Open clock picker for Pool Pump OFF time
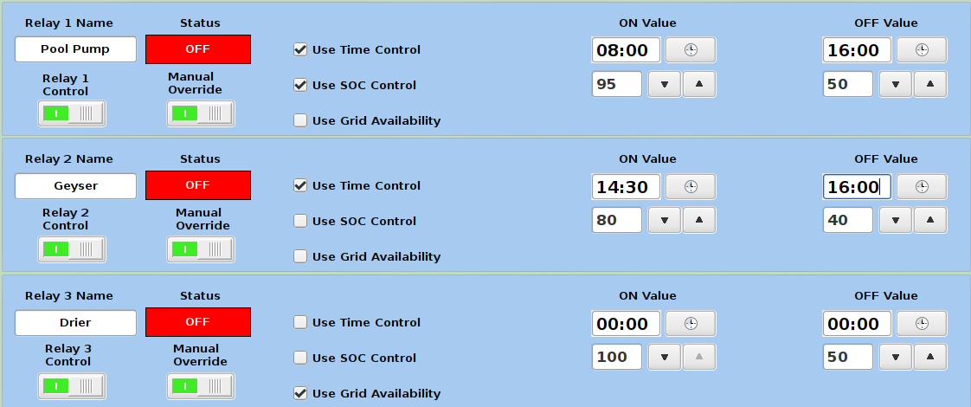The width and height of the screenshot is (971, 407). coord(921,49)
